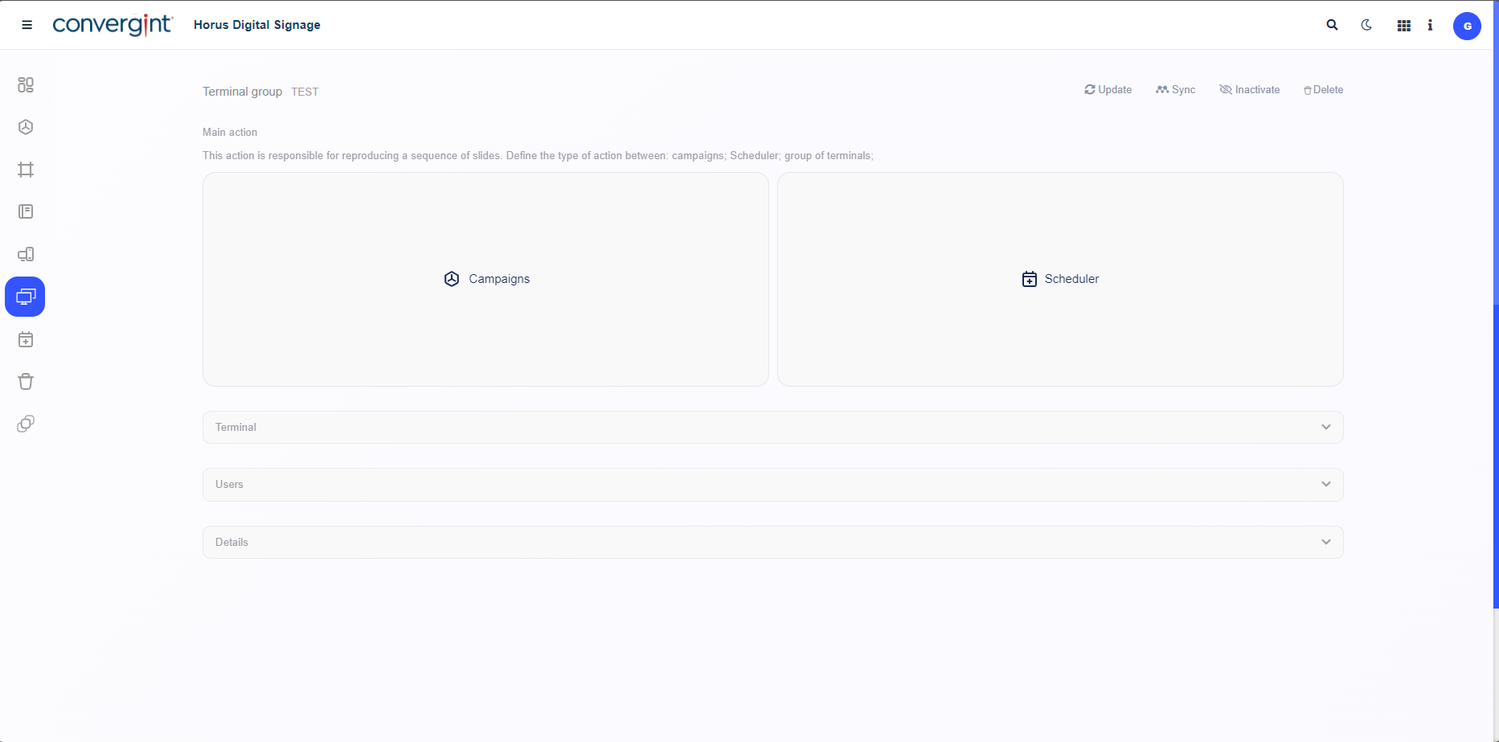The image size is (1499, 742).
Task: Select the Campaigns main action
Action: [x=485, y=279]
